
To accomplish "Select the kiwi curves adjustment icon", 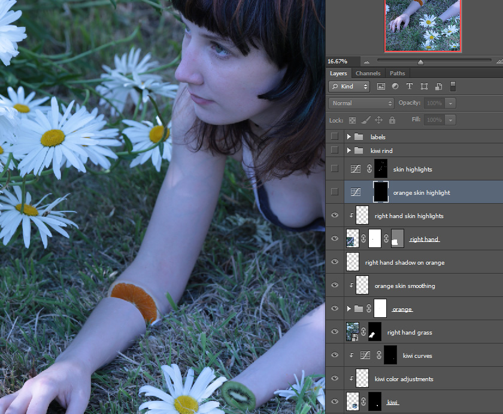I will point(365,355).
